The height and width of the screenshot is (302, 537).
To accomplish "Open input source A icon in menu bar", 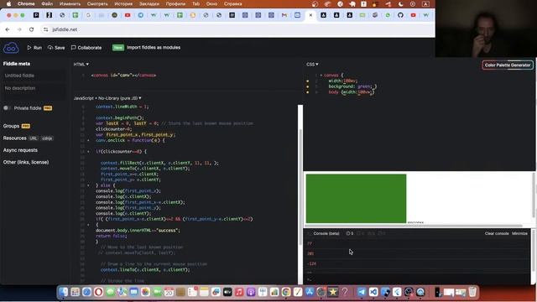I will point(425,4).
